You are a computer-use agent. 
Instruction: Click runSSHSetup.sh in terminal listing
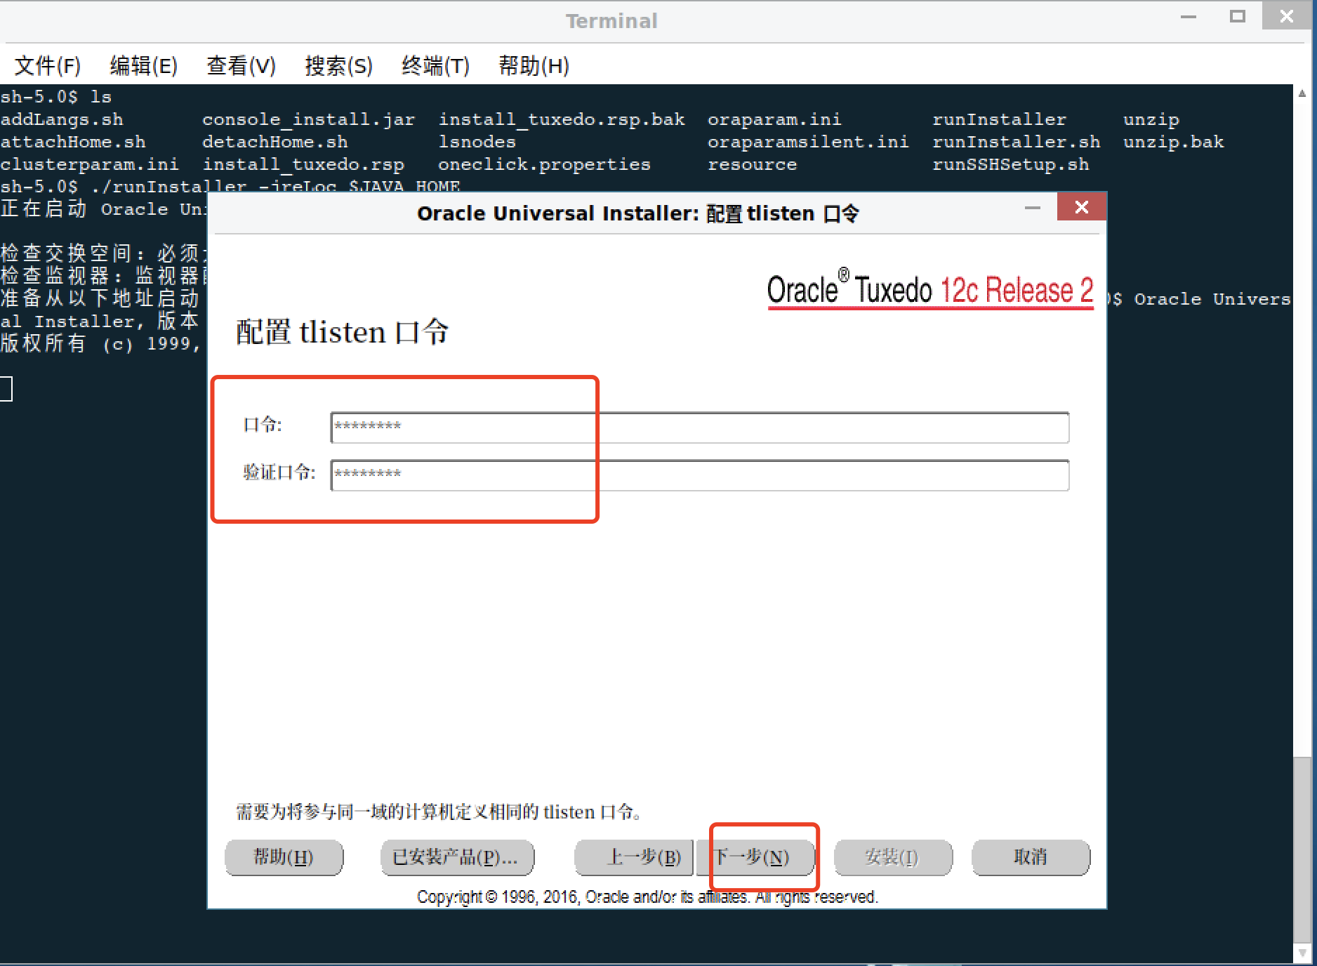coord(1010,164)
